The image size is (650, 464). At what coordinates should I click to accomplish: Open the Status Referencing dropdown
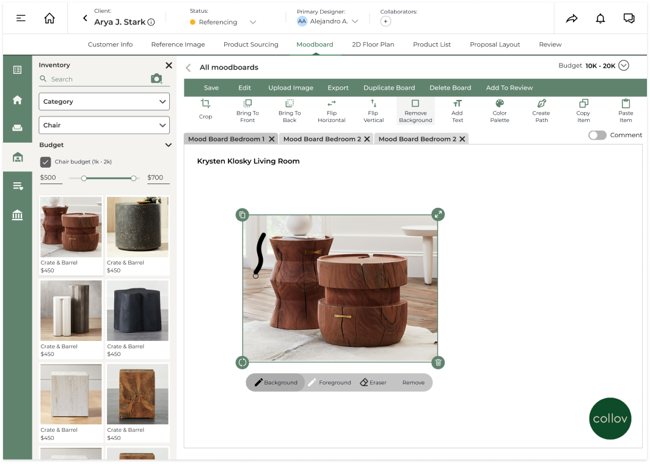[253, 23]
